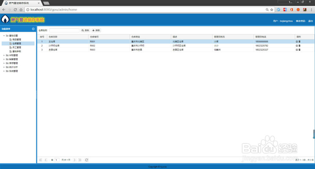Click the browser tab 燃气管进销存系统

coord(21,3)
